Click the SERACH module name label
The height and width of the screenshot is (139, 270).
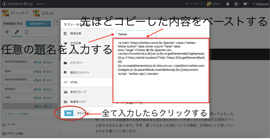(10, 89)
